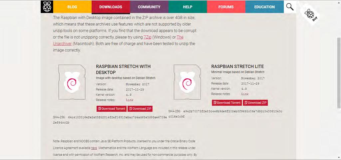This screenshot has width=341, height=160.
Task: Open the search magnifier icon
Action: (290, 7)
